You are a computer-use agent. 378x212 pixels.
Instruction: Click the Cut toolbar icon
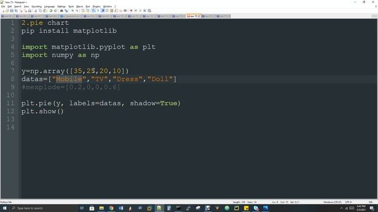tap(35, 11)
